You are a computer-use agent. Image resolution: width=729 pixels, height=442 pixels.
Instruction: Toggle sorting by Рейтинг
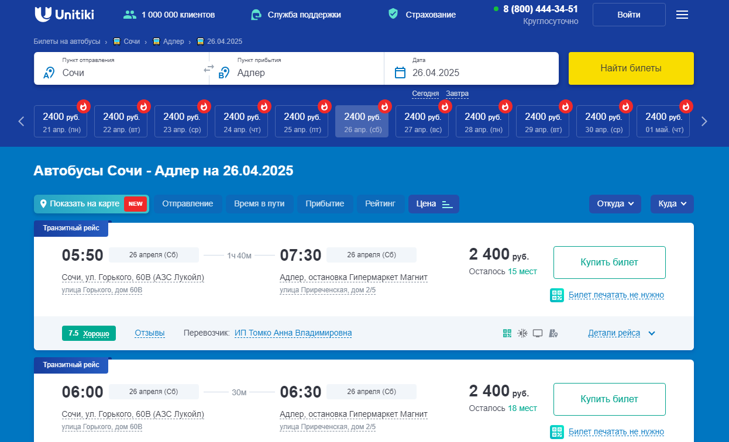pyautogui.click(x=380, y=204)
